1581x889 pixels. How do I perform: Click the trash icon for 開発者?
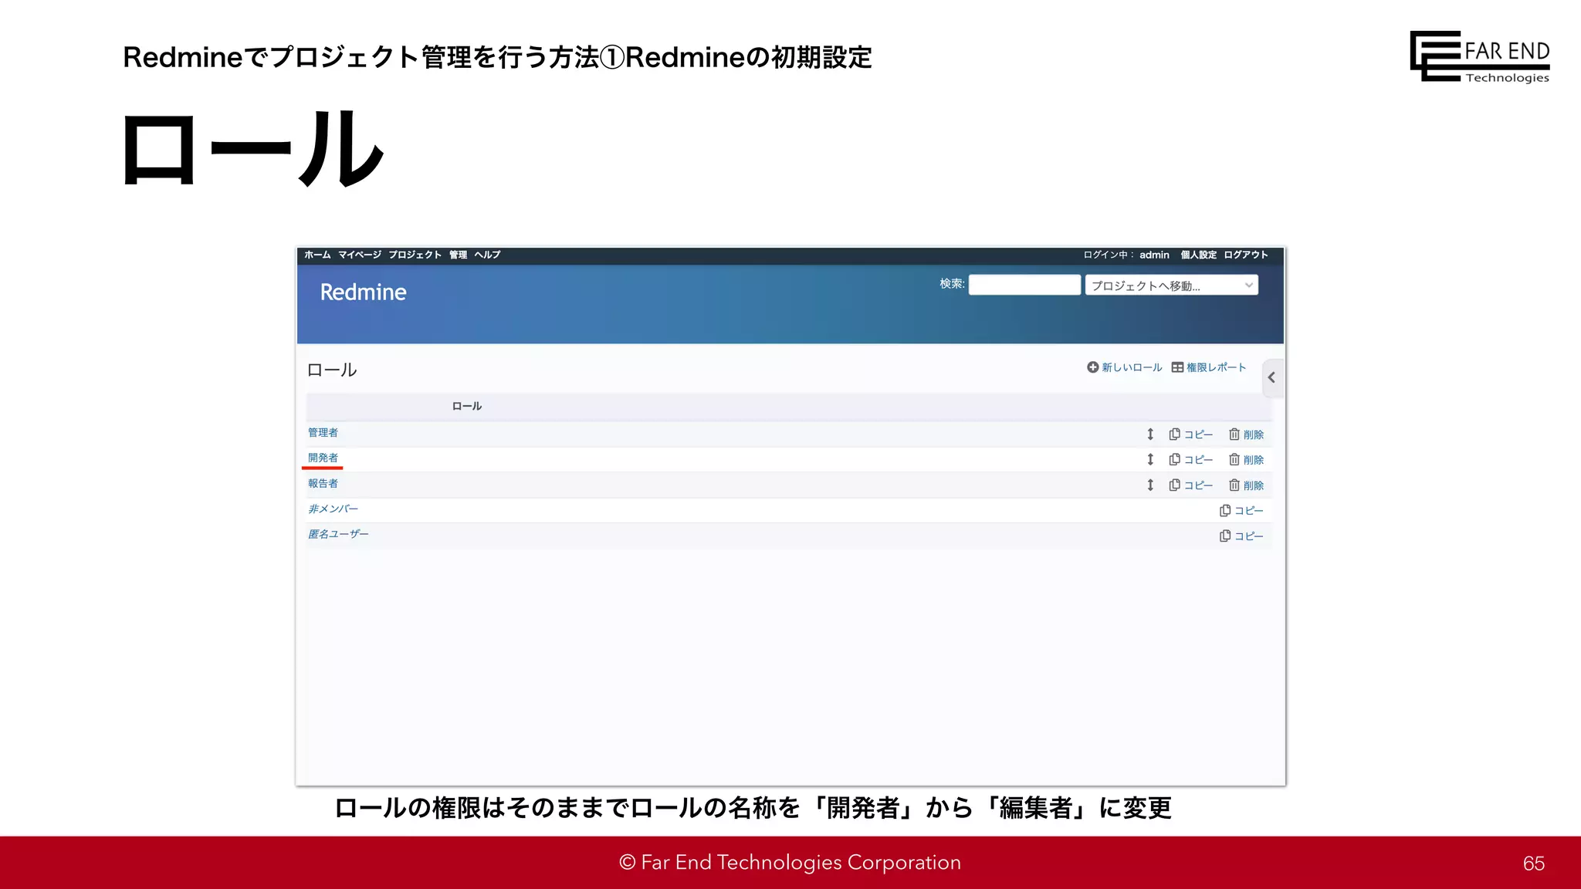point(1234,460)
